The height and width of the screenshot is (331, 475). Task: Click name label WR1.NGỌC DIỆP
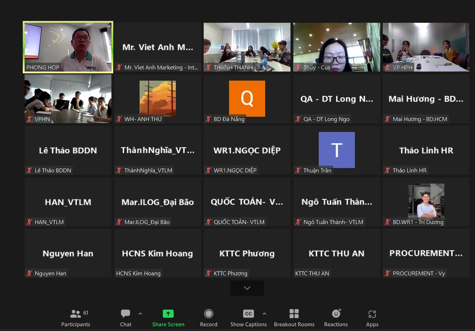coord(235,171)
